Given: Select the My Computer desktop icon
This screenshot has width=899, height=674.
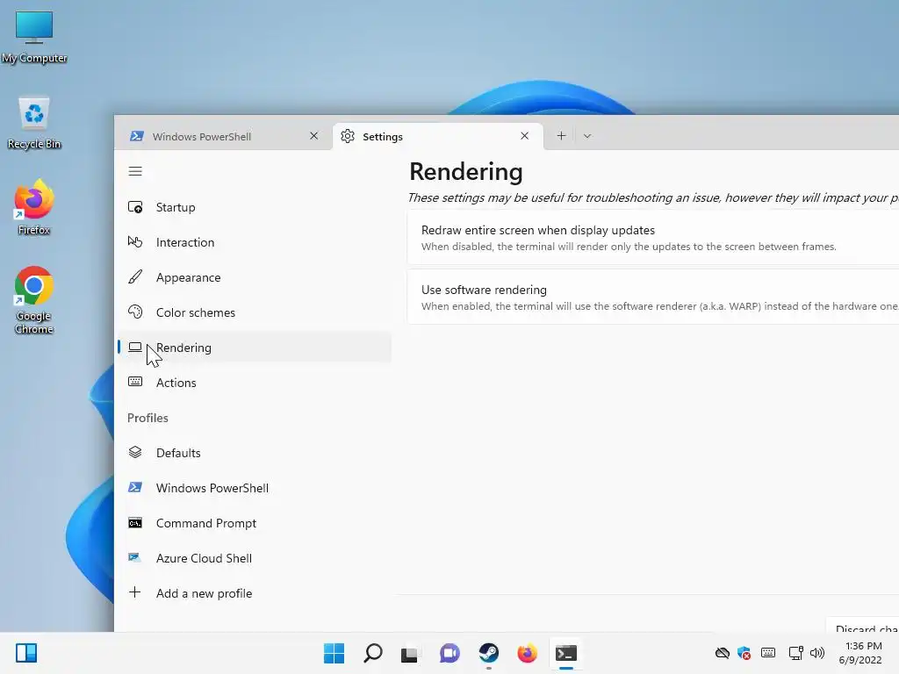Looking at the screenshot, I should click(34, 37).
